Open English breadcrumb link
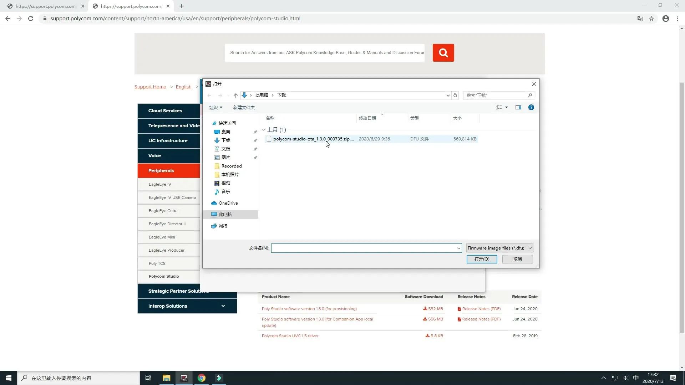 click(183, 87)
